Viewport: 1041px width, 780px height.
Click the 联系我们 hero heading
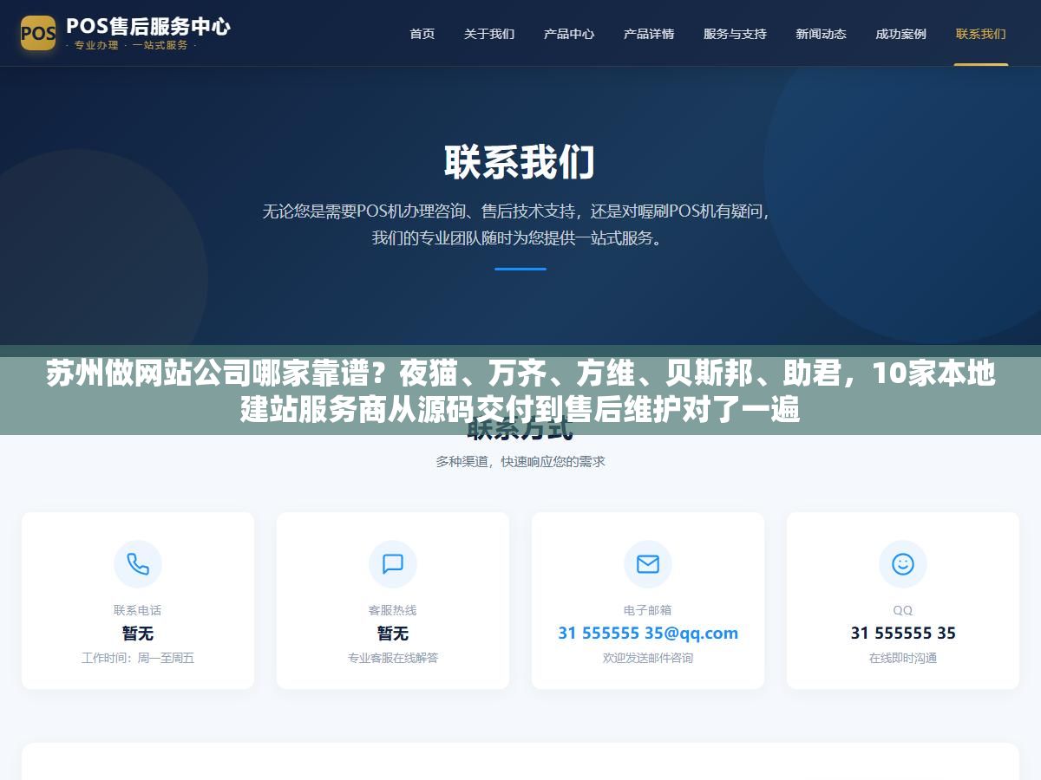(x=520, y=162)
